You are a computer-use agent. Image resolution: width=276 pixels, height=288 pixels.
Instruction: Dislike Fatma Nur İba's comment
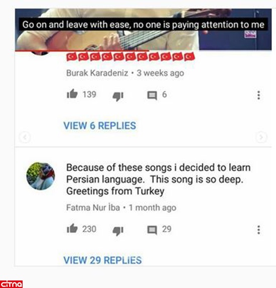pyautogui.click(x=118, y=231)
